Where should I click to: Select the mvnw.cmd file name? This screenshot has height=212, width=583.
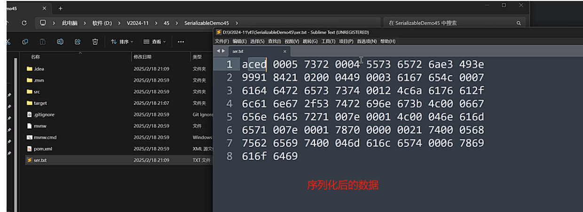pos(45,138)
